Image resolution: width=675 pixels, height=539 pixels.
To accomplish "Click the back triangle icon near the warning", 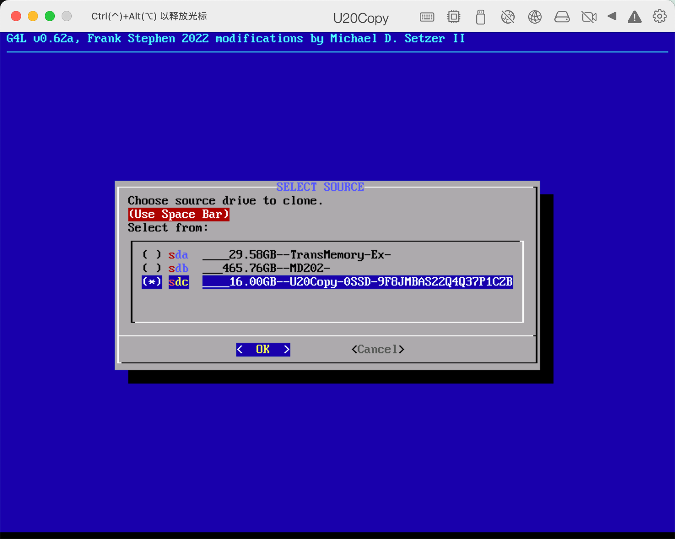I will [x=612, y=17].
